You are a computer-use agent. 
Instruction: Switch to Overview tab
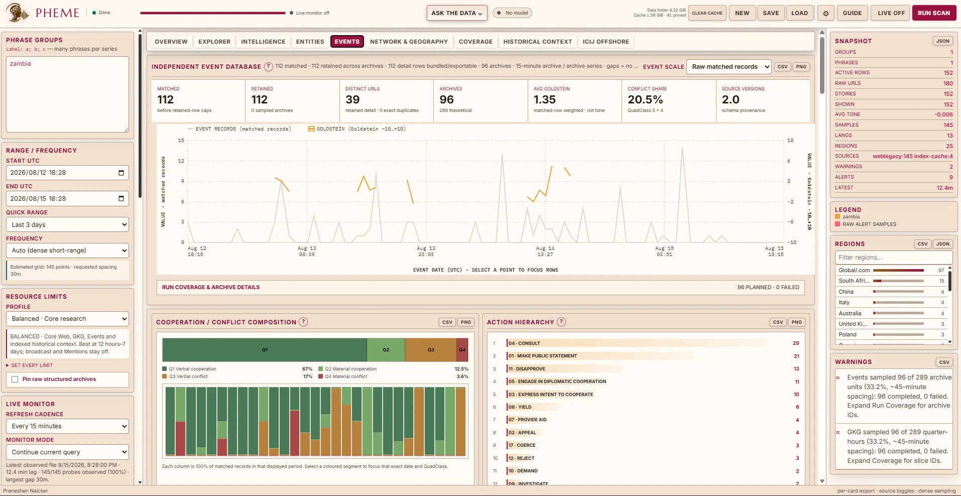pyautogui.click(x=171, y=42)
